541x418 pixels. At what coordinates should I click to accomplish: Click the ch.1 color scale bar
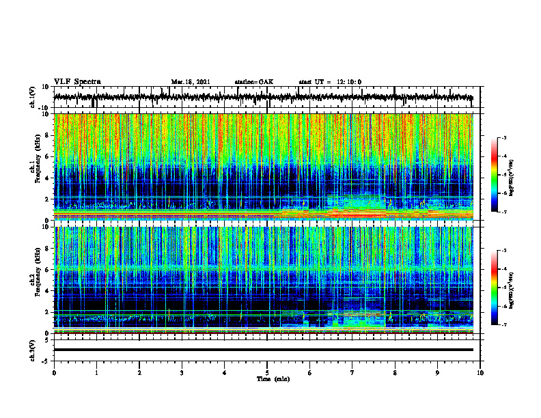(494, 175)
